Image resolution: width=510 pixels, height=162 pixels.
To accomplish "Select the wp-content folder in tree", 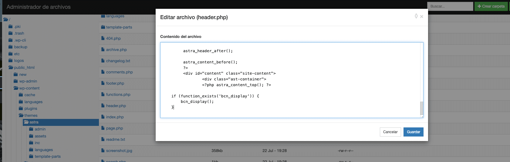I will [x=29, y=88].
